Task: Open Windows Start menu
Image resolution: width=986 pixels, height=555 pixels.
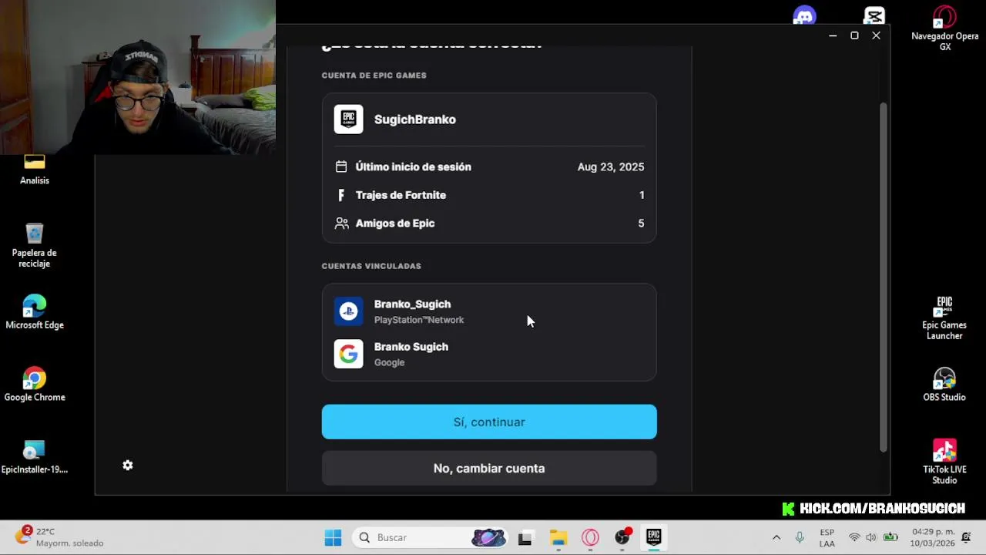Action: pyautogui.click(x=333, y=537)
